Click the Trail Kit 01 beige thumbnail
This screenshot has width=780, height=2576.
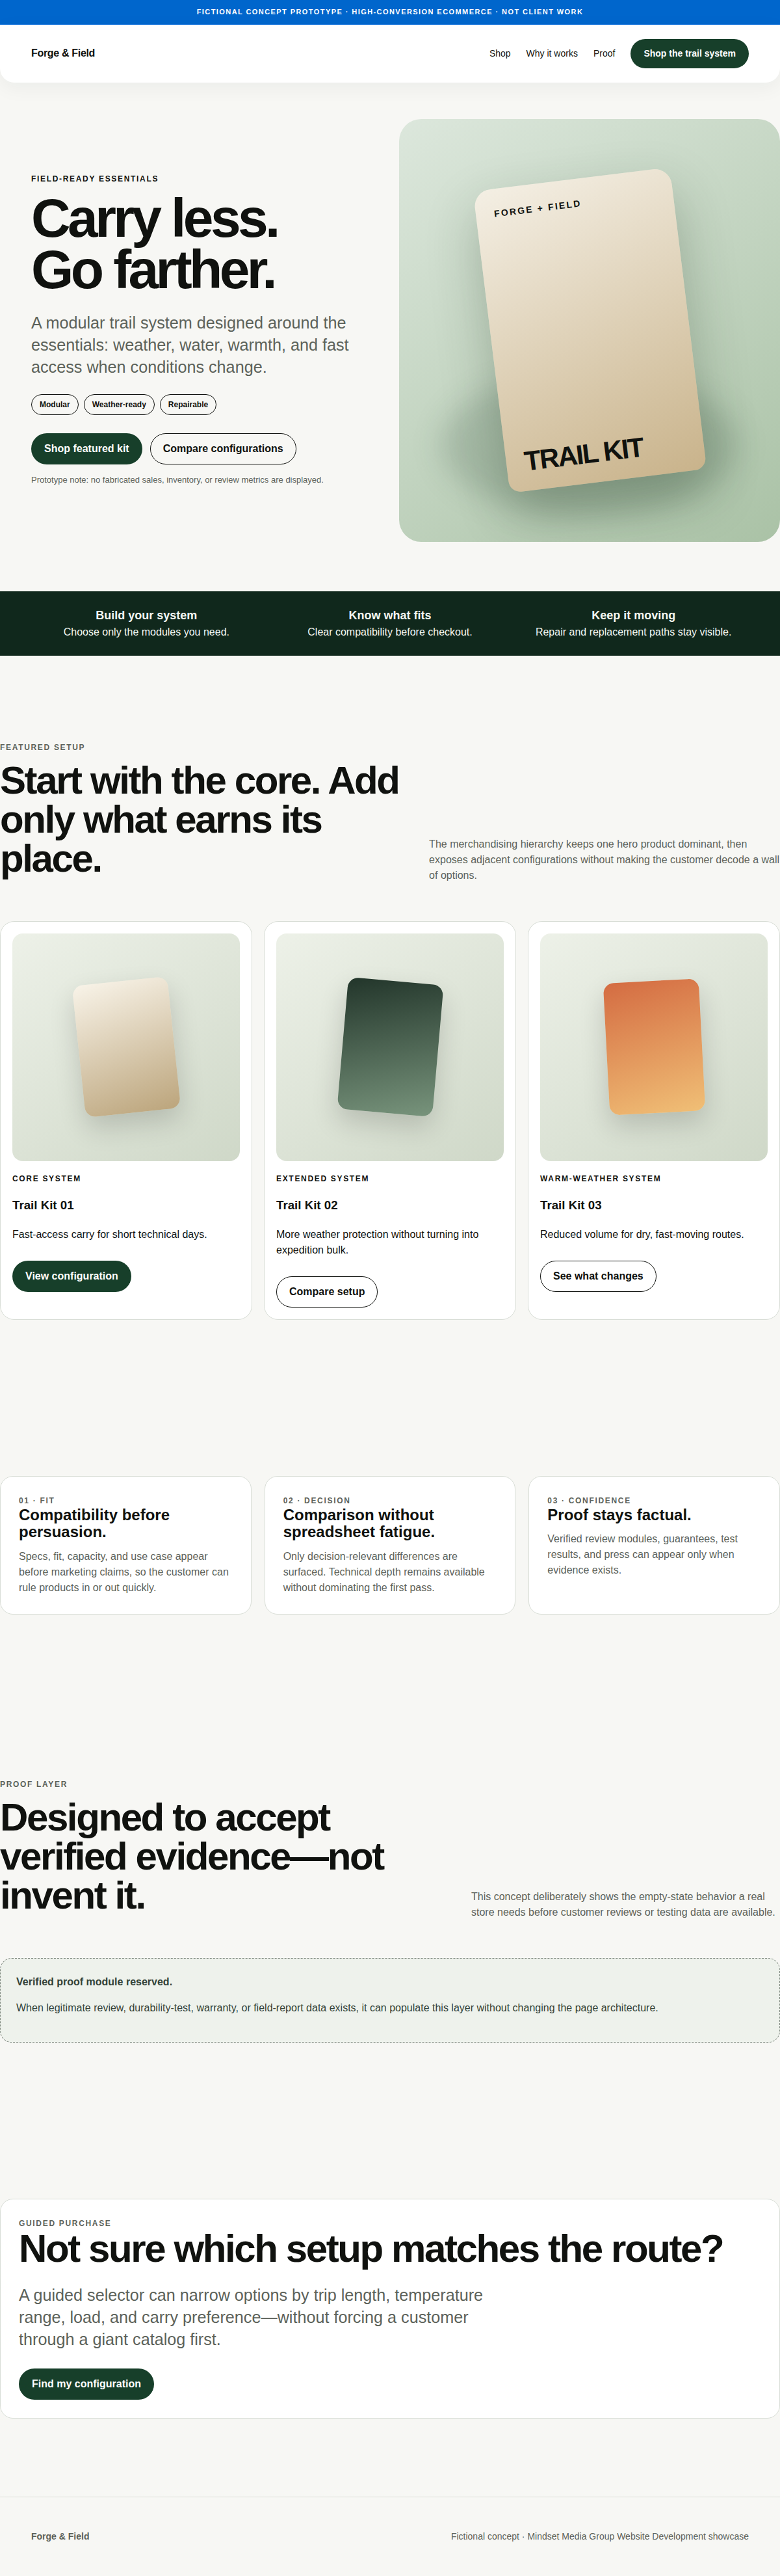click(126, 1047)
